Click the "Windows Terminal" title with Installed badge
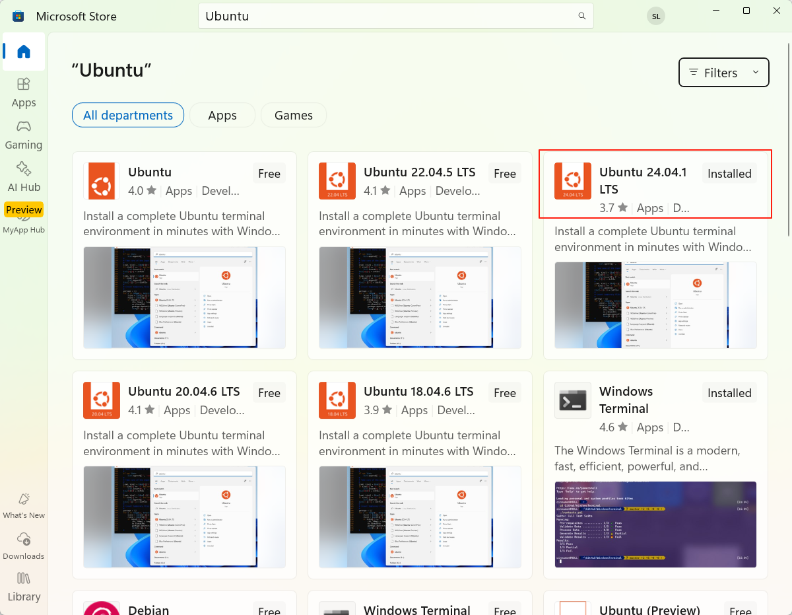792x615 pixels. click(626, 400)
